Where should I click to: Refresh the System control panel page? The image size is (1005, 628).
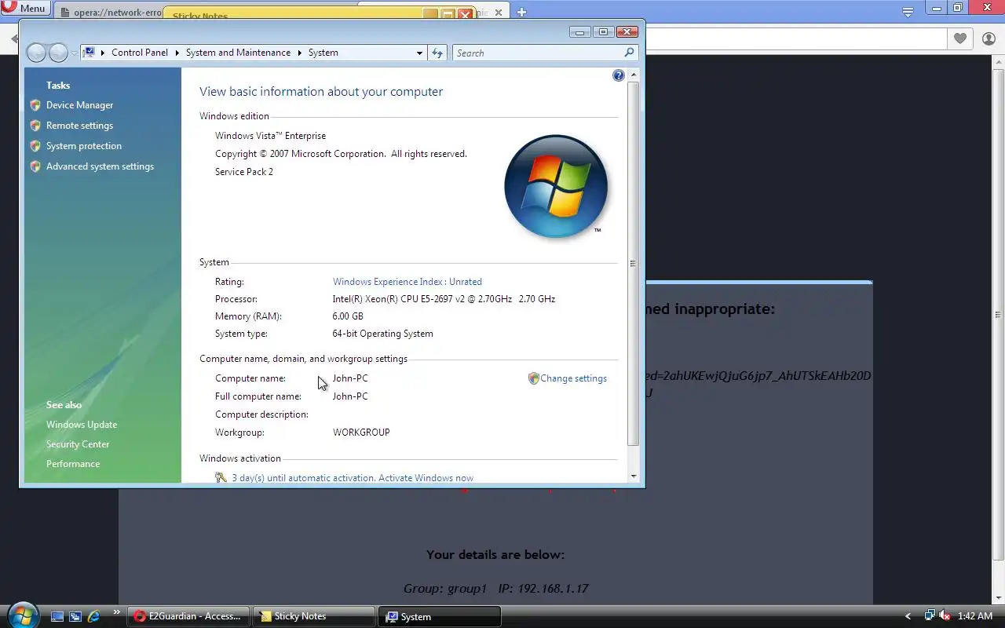click(437, 53)
